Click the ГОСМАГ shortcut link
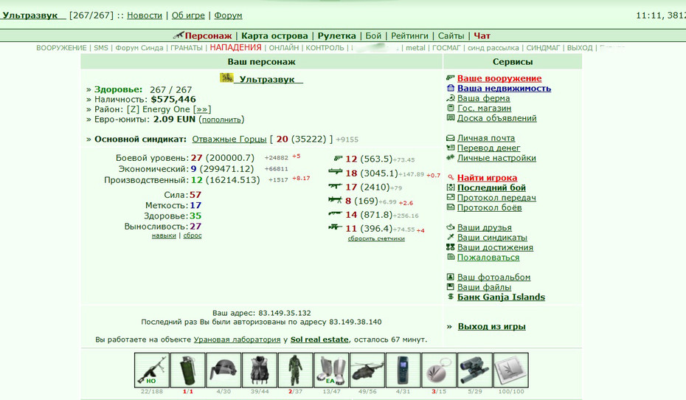The height and width of the screenshot is (400, 686). click(x=446, y=48)
